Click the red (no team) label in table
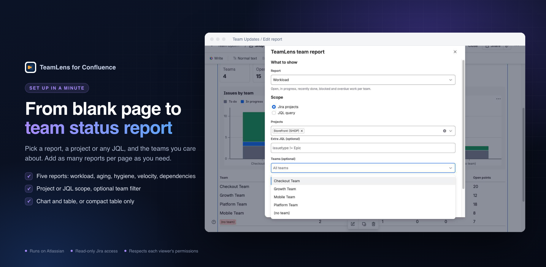The image size is (546, 267). tap(228, 222)
